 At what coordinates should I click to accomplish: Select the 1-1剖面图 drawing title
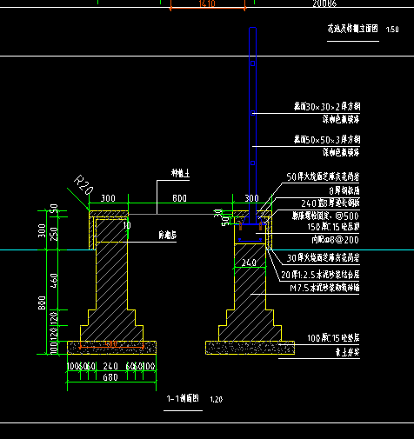coord(183,398)
